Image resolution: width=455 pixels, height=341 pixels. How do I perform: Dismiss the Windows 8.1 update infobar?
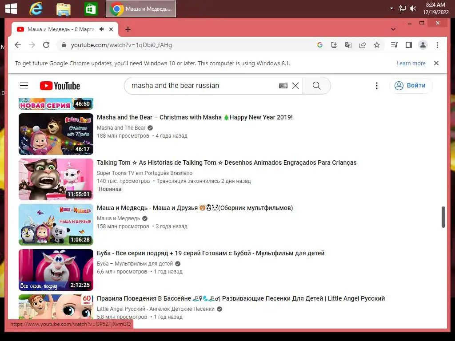tap(436, 63)
